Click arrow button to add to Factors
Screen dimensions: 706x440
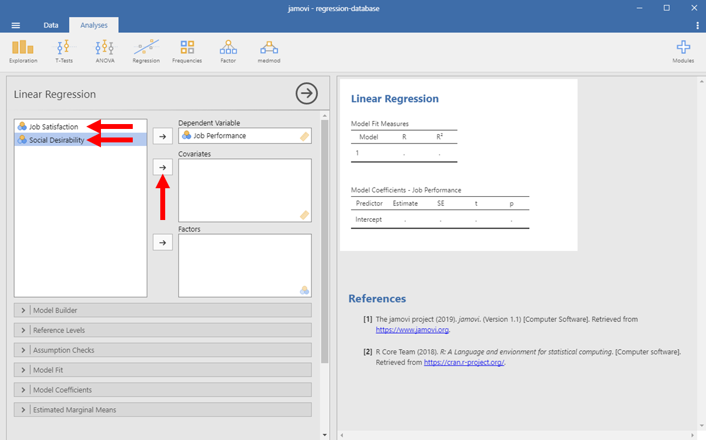point(162,243)
